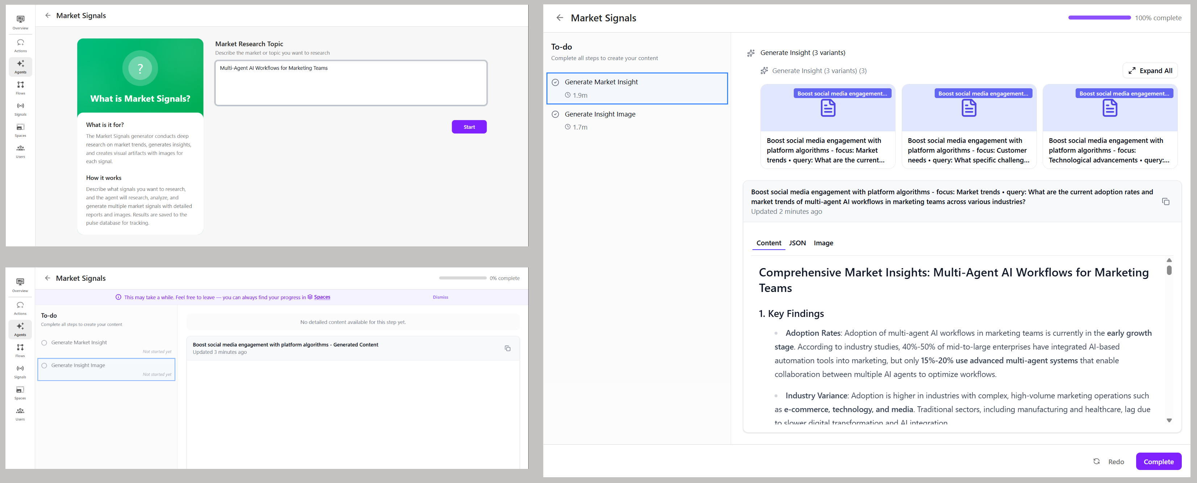Switch to the JSON tab
Viewport: 1197px width, 483px height.
(x=797, y=243)
